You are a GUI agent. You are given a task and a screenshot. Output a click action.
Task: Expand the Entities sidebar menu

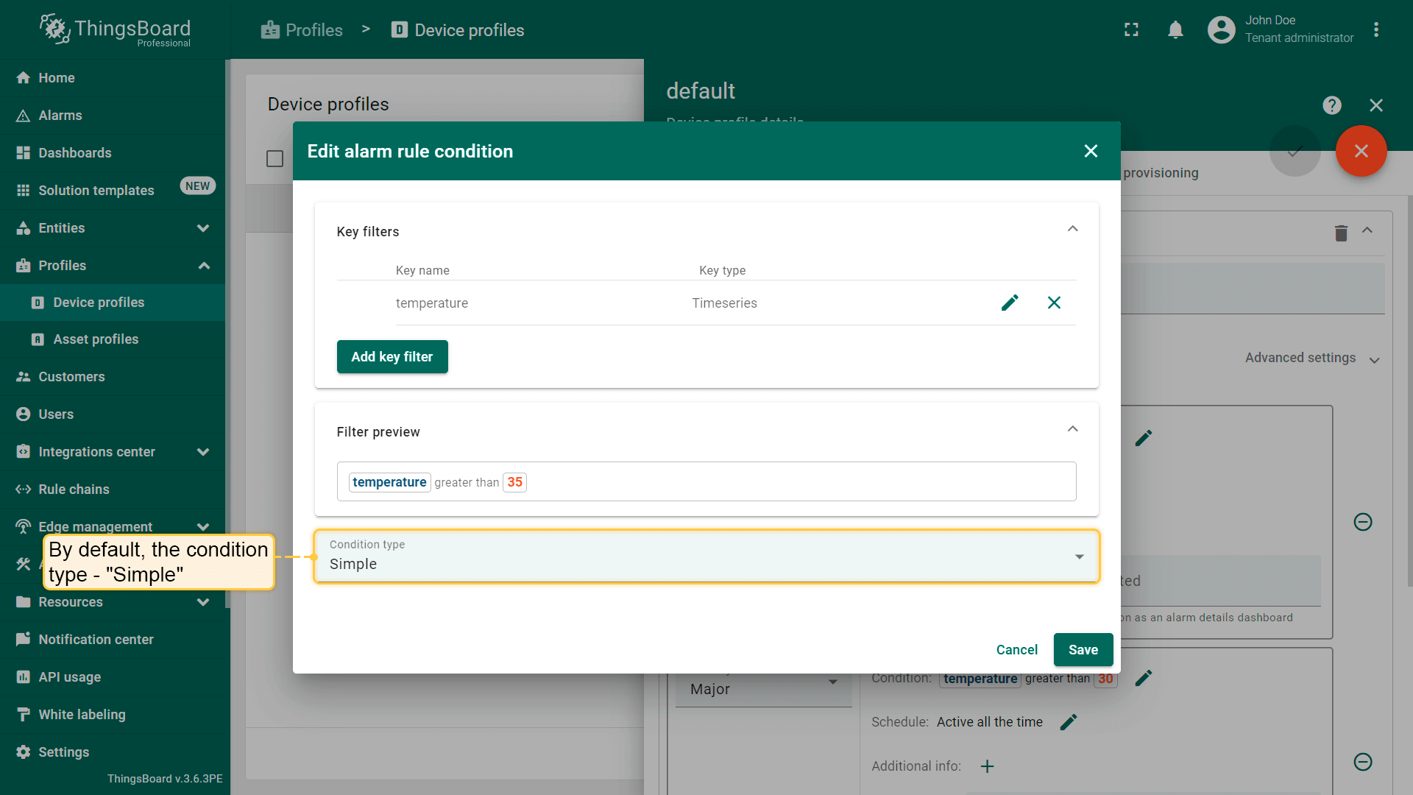[203, 228]
